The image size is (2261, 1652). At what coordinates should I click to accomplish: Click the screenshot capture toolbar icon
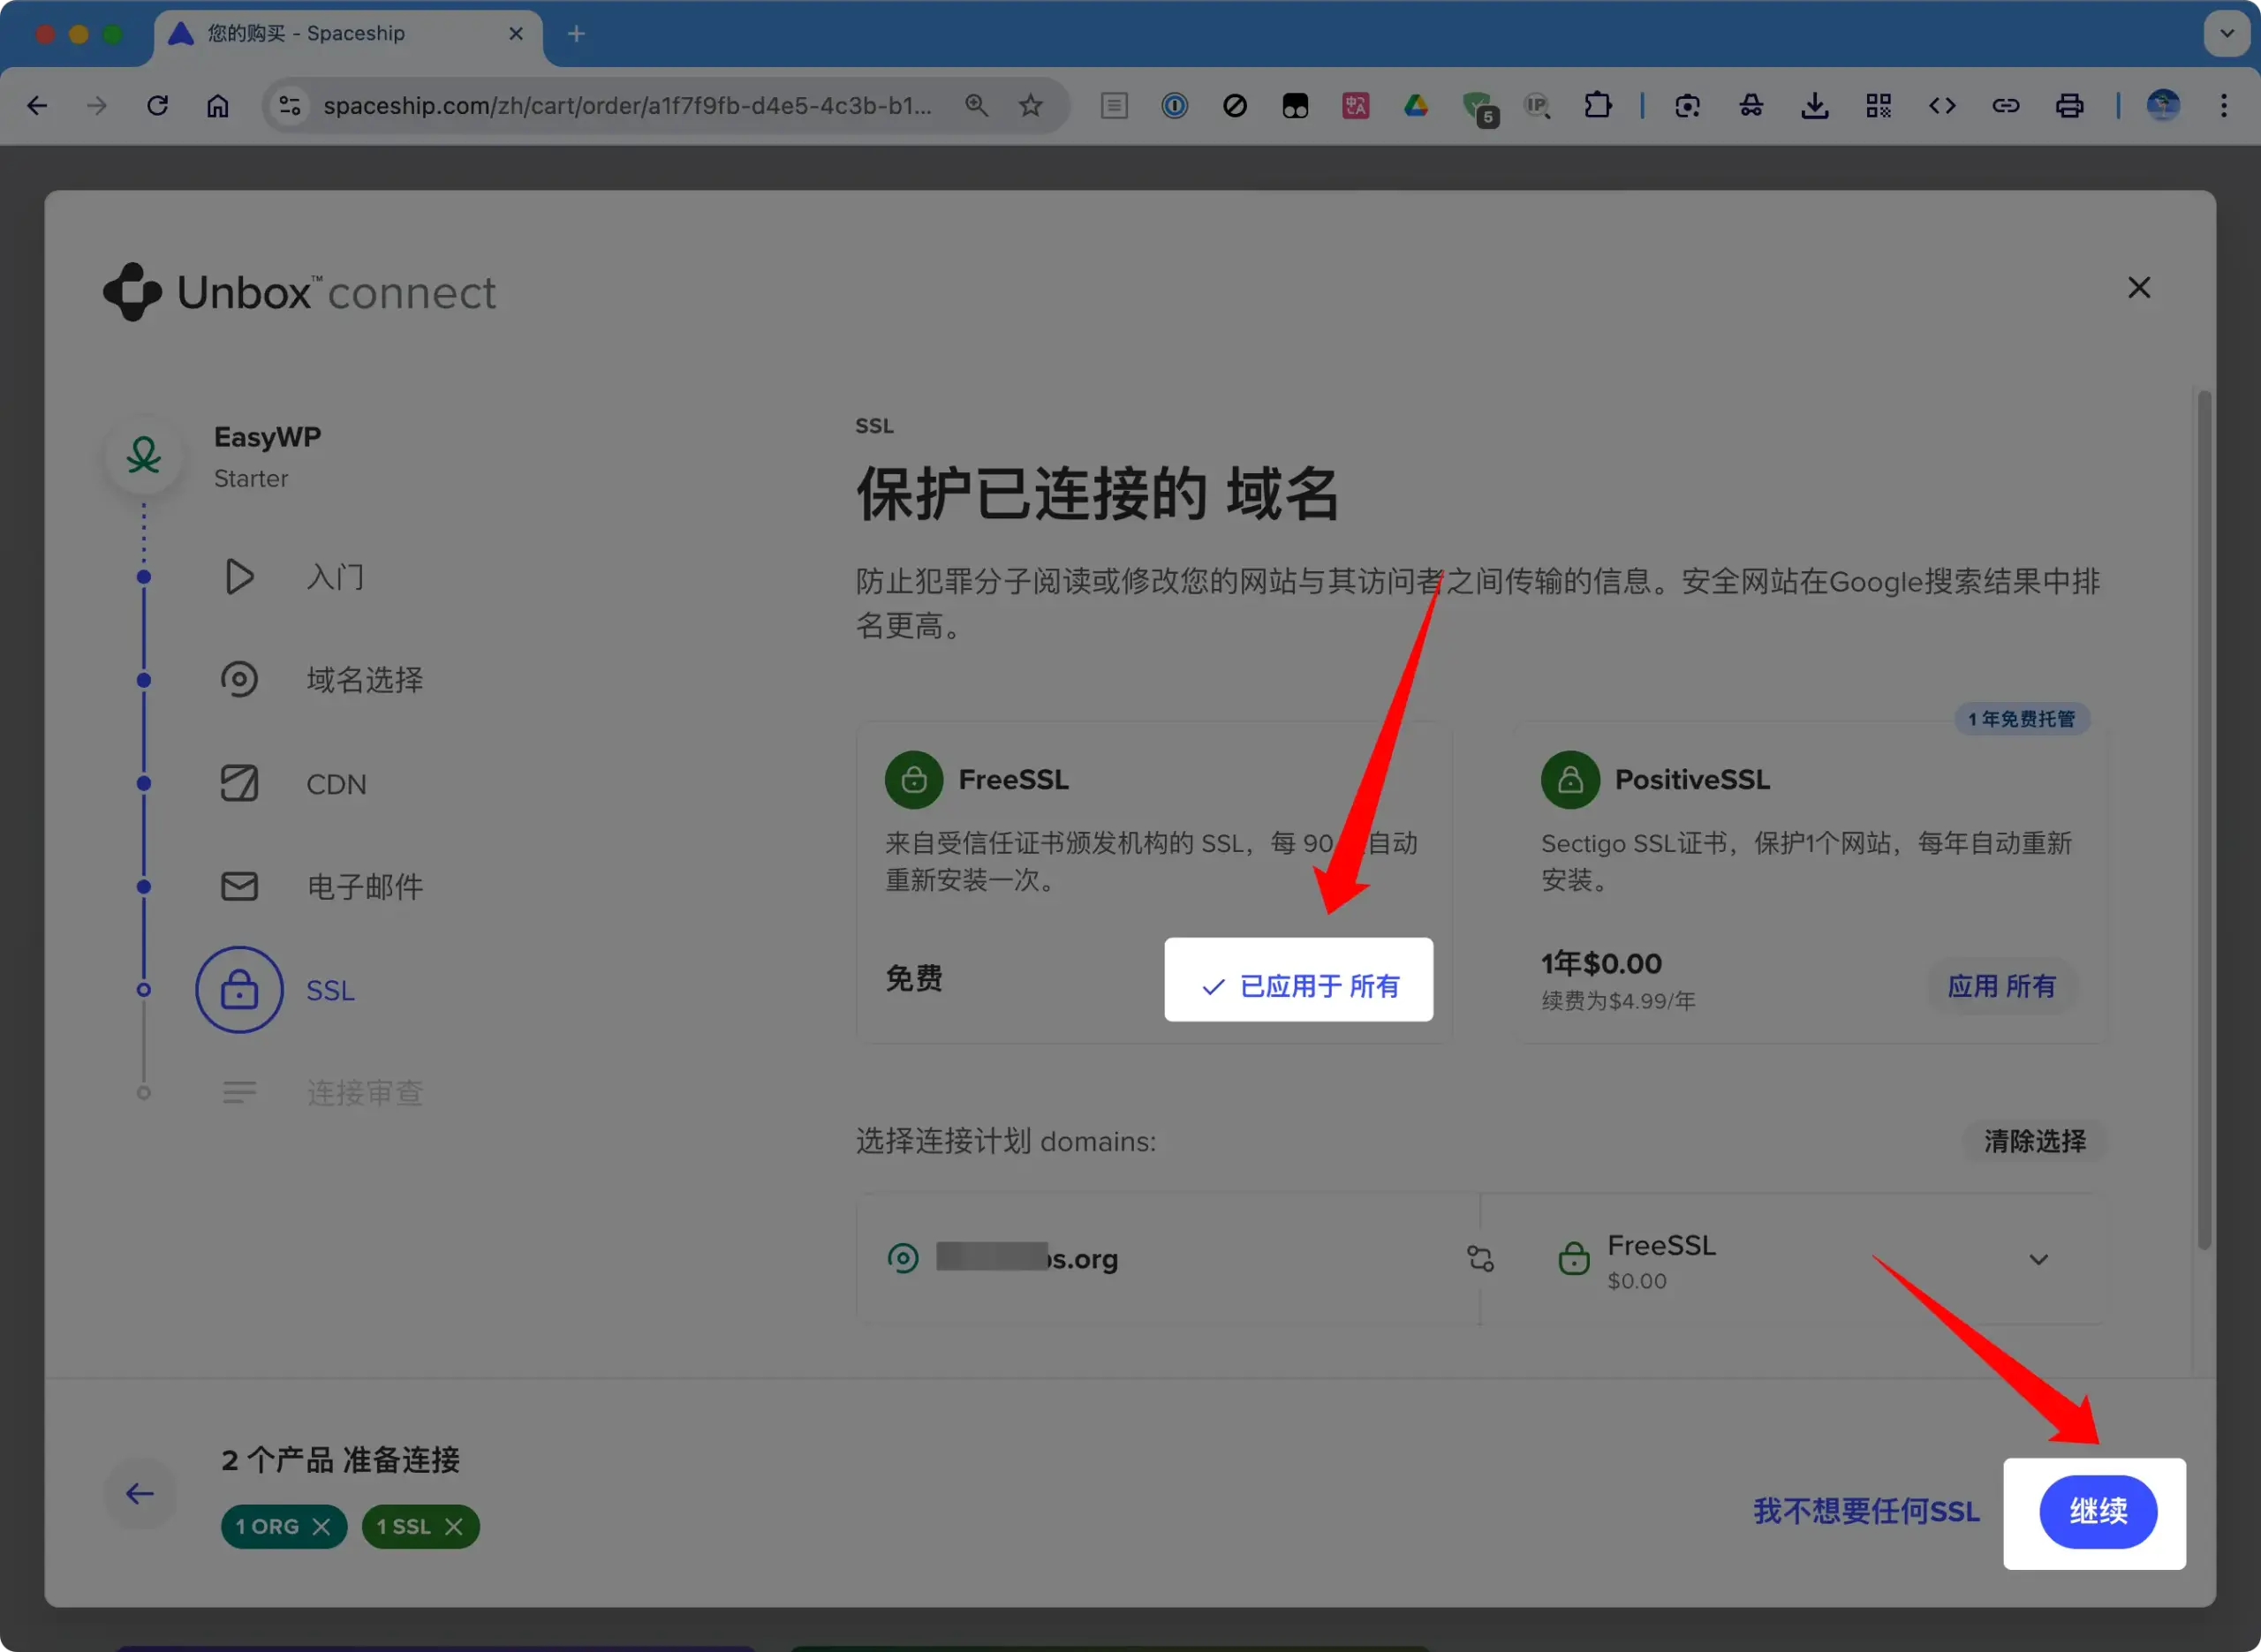click(x=1687, y=106)
